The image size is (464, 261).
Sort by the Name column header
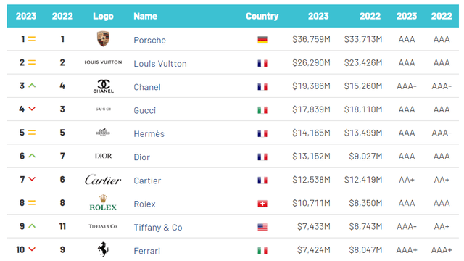pyautogui.click(x=145, y=16)
